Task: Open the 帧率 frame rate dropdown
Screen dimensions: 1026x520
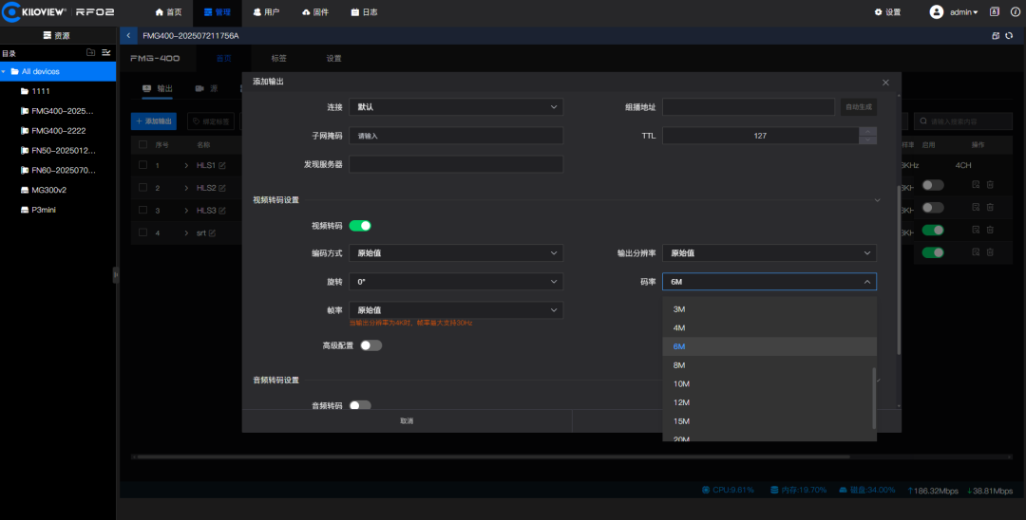Action: tap(456, 310)
